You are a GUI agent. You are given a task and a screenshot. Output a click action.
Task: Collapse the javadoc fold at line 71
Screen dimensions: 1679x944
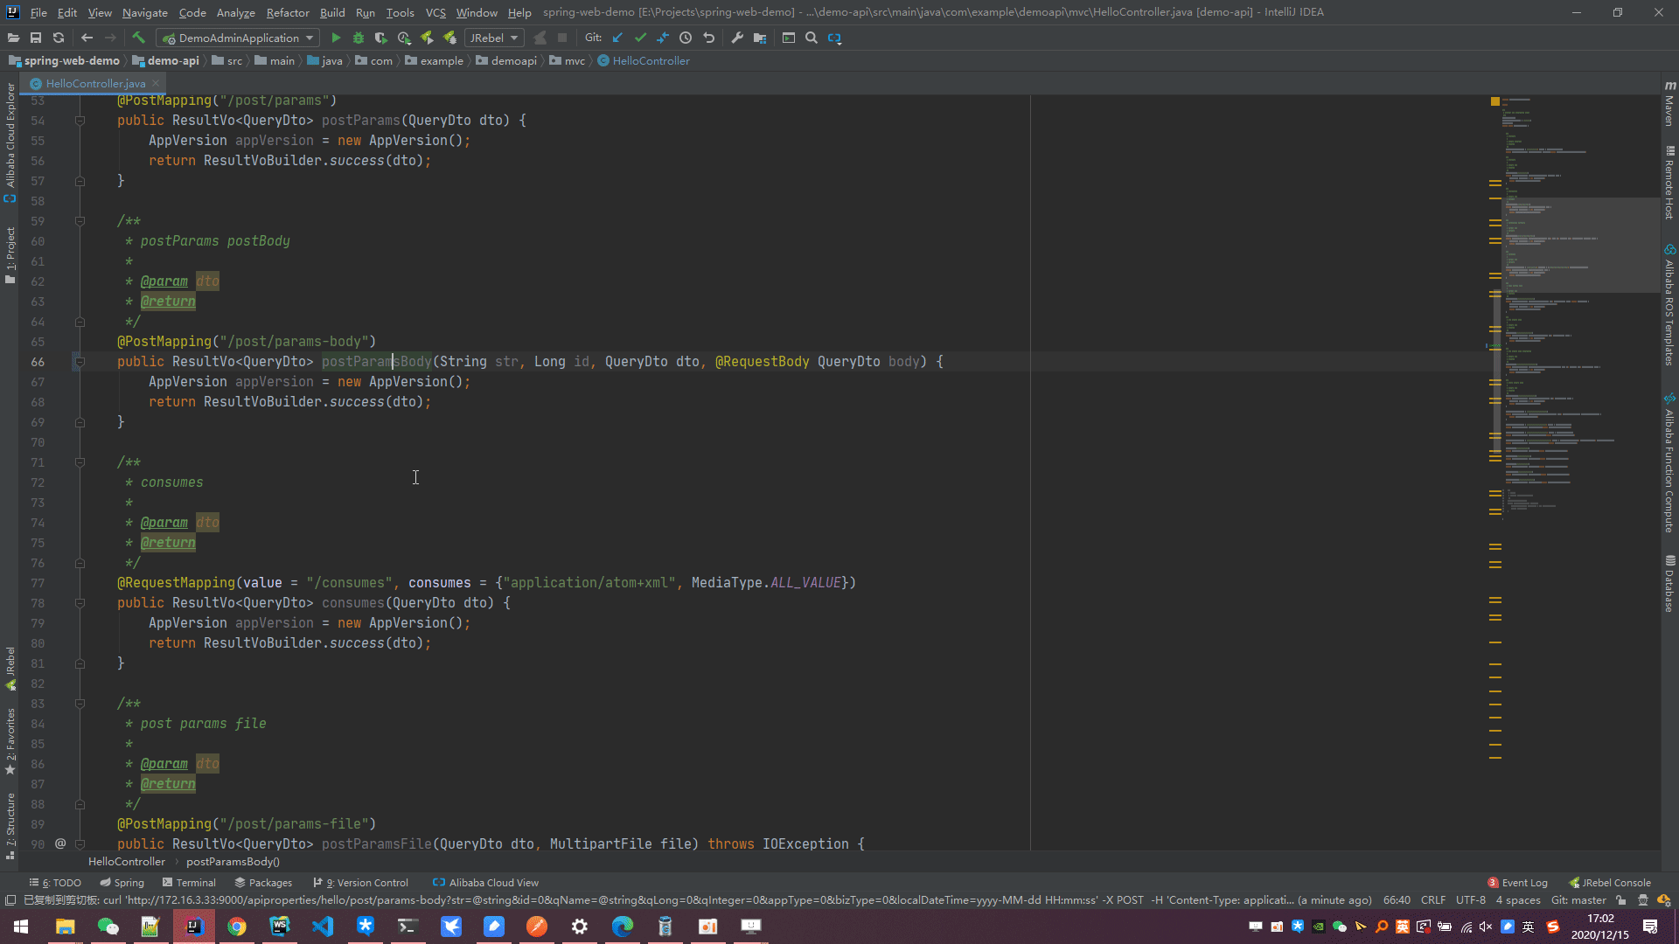(80, 462)
